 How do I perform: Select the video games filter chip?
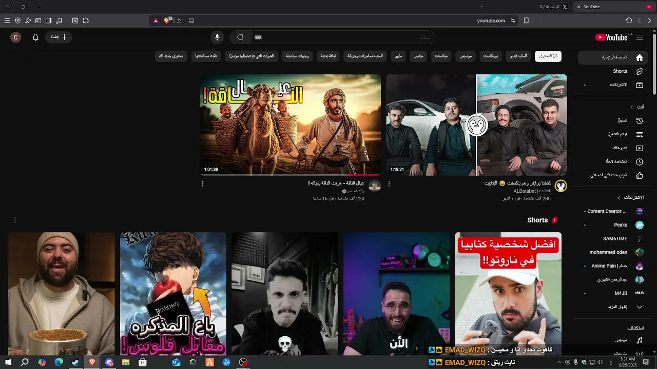pyautogui.click(x=518, y=56)
